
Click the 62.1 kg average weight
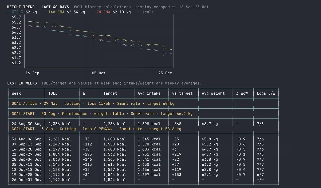(x=210, y=175)
